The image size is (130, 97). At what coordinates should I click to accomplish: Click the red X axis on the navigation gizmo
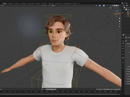coord(120,14)
